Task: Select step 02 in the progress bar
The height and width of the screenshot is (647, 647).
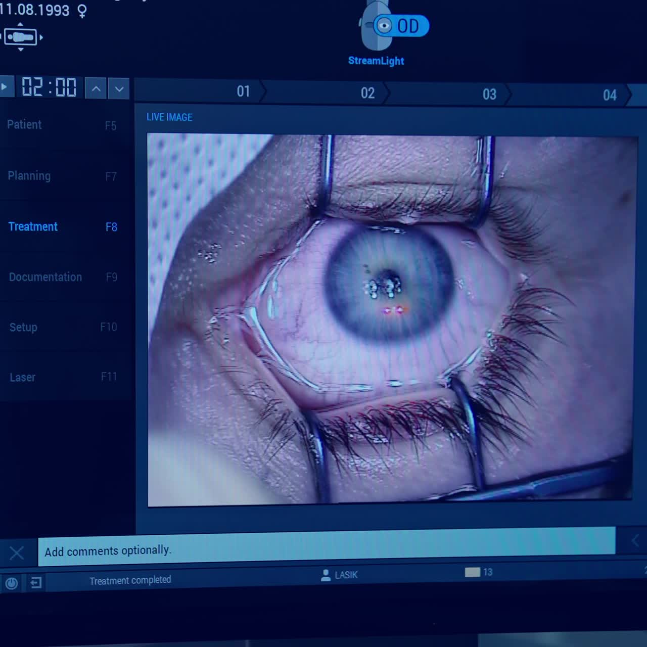Action: click(367, 93)
